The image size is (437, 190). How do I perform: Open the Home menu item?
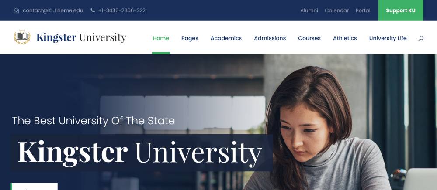point(161,38)
